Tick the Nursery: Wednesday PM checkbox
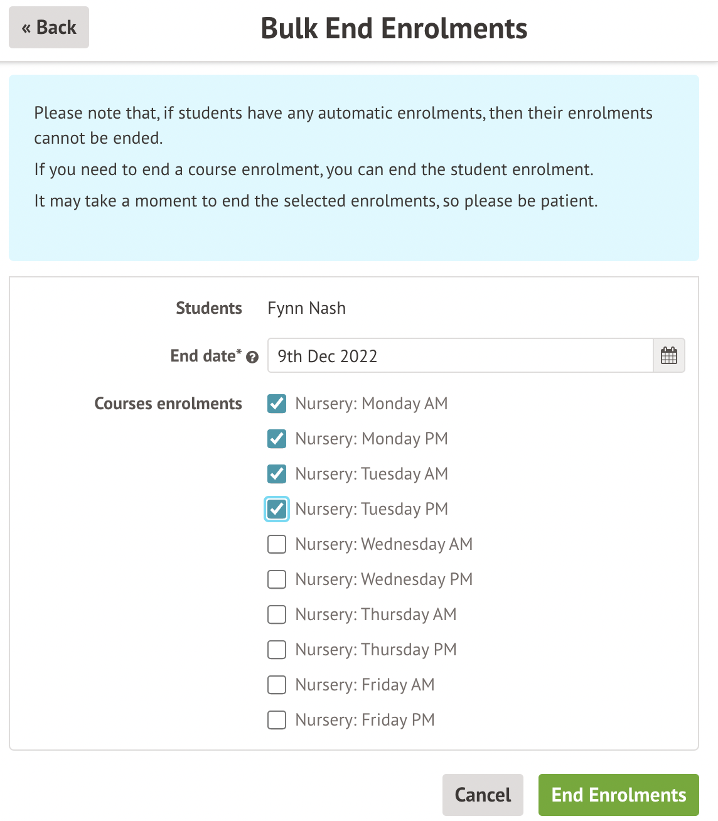The width and height of the screenshot is (718, 821). point(277,579)
